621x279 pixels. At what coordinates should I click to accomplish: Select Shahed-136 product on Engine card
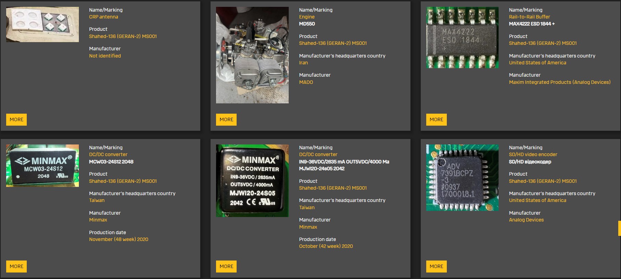click(333, 43)
